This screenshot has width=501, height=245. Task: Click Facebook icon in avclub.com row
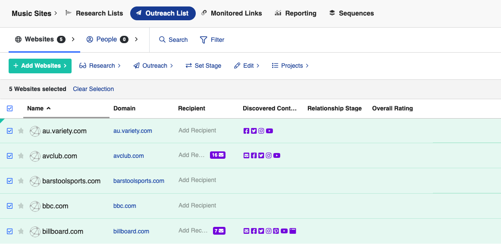tap(254, 156)
